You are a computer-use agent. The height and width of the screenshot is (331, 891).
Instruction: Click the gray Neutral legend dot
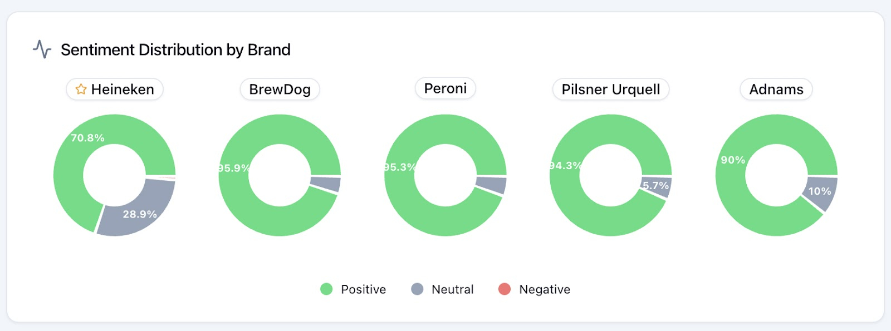tap(417, 289)
